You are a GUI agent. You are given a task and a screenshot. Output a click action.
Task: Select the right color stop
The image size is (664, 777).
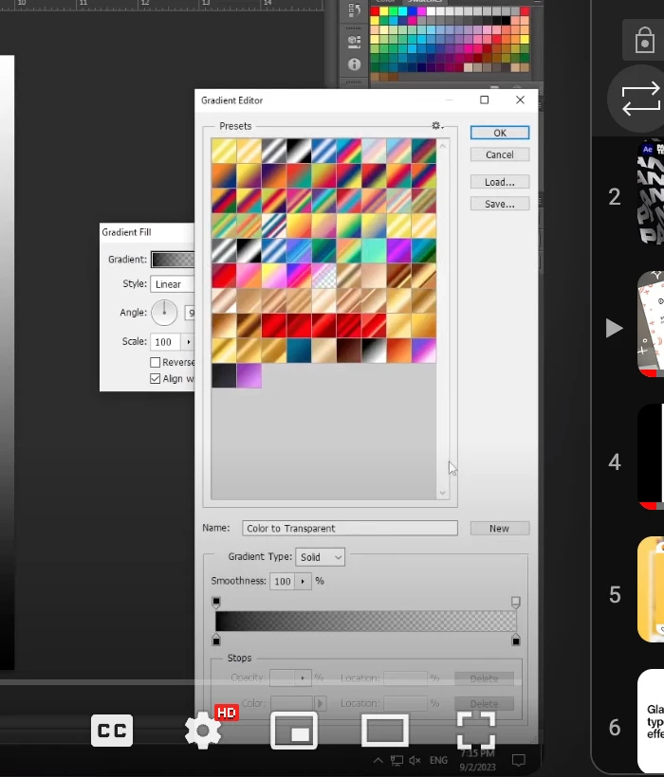516,641
